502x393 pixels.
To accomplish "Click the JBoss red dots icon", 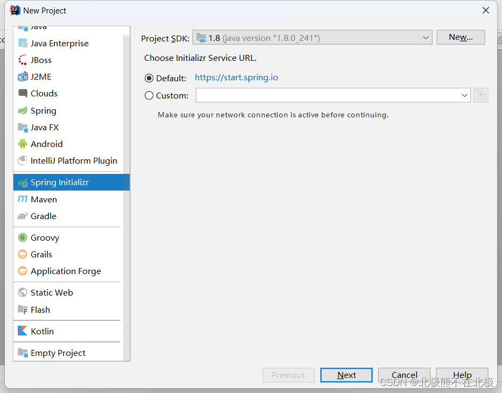I will click(x=23, y=60).
